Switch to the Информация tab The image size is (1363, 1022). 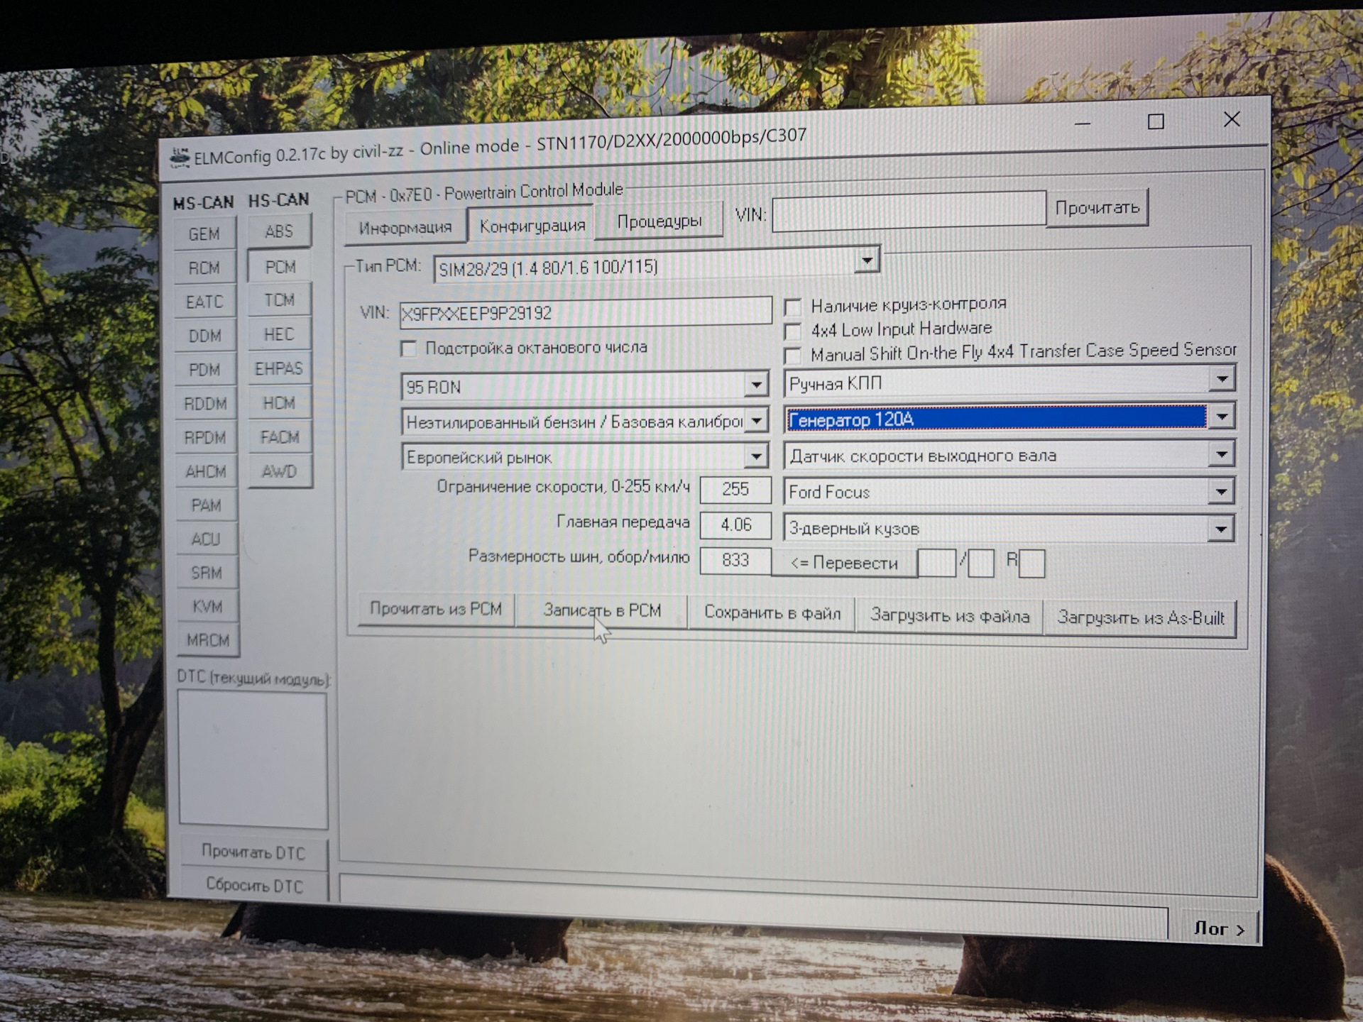pyautogui.click(x=405, y=228)
